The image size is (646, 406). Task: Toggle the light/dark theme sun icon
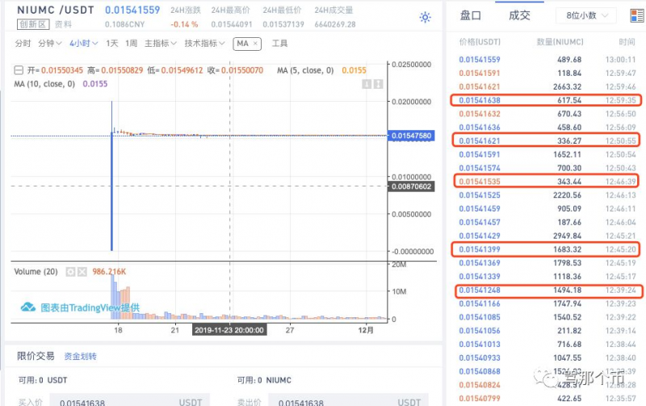(x=425, y=17)
